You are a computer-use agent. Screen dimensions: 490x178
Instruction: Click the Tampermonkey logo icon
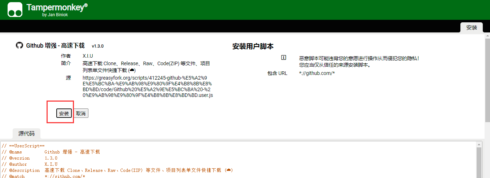tap(15, 10)
